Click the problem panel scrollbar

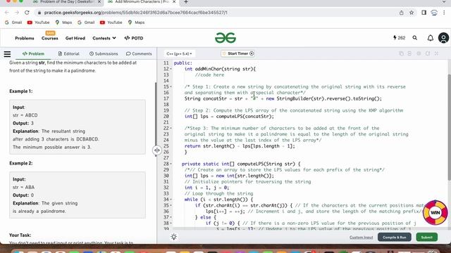point(156,119)
